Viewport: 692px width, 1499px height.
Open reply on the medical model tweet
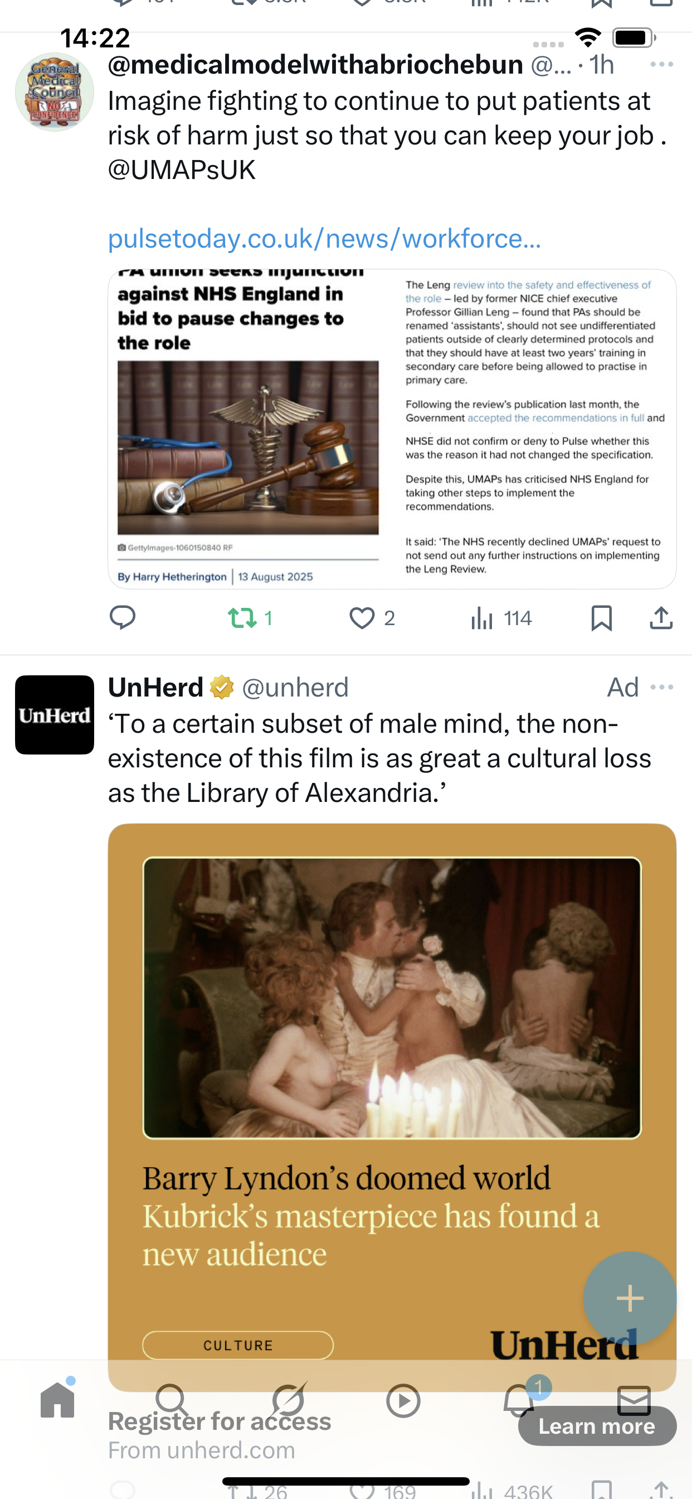123,617
